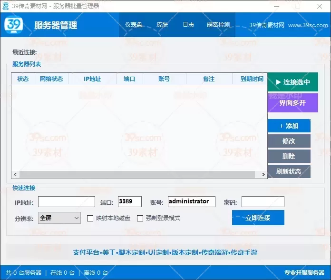
Task: Click the + 添加 button
Action: click(x=289, y=126)
